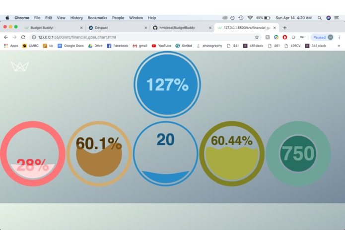Open the 341 slack bookmark
Image resolution: width=345 pixels, height=245 pixels.
(x=316, y=46)
